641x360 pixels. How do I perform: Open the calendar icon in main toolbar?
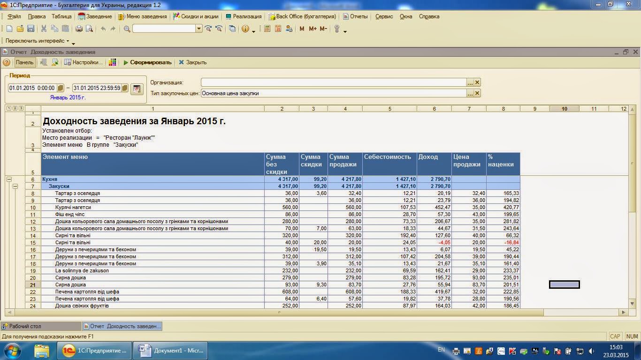point(278,29)
